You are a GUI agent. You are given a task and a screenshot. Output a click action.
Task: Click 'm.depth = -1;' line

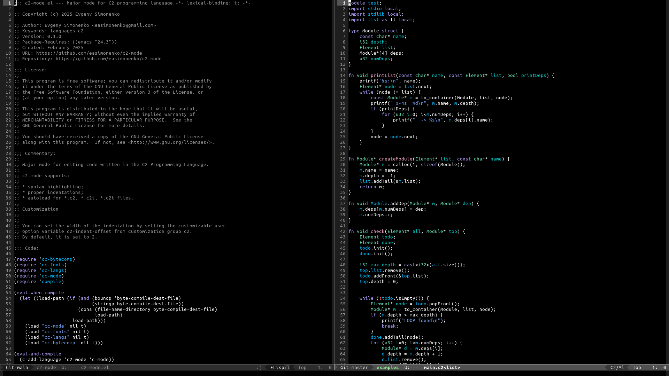[378, 176]
